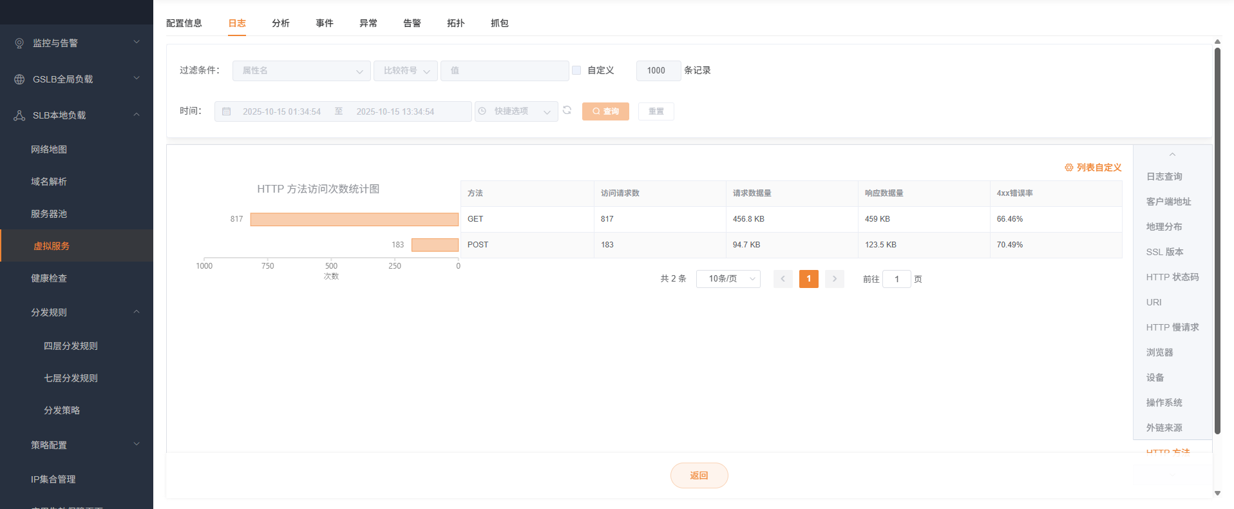Expand the 快捷选项 time dropdown
The image size is (1234, 509).
point(516,111)
